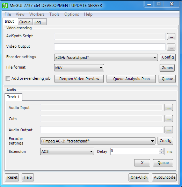Expand the x264 encoder settings dropdown
Viewport: 182px width, 187px height.
point(106,57)
